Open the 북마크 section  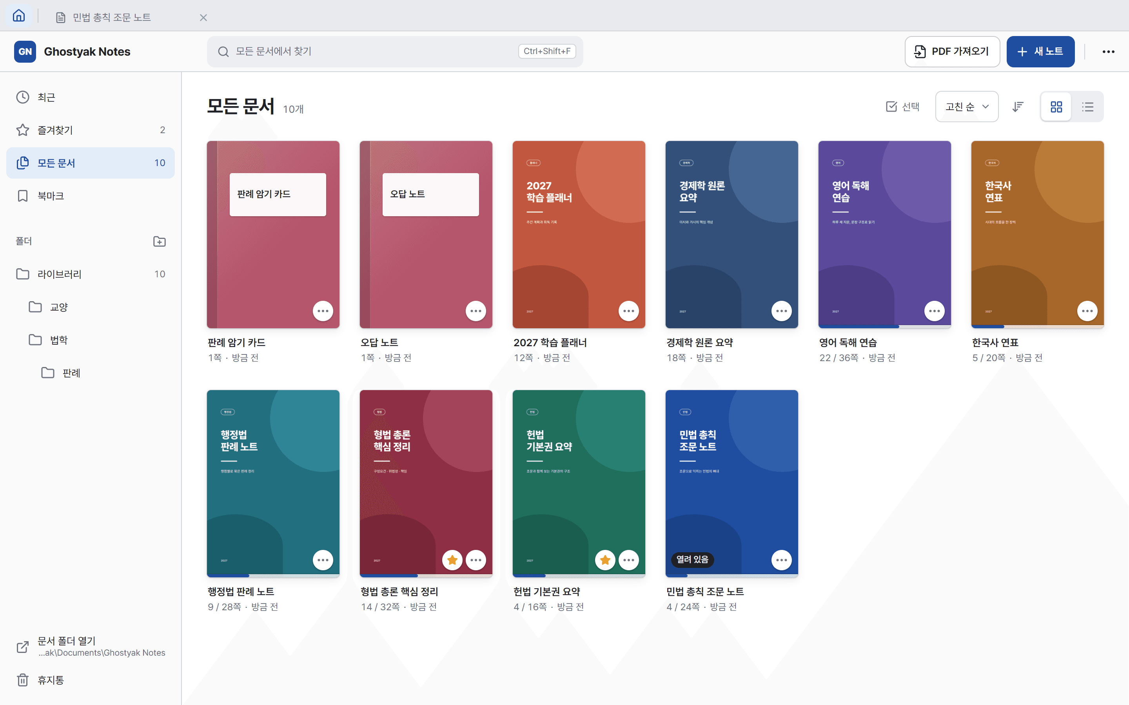(x=91, y=196)
